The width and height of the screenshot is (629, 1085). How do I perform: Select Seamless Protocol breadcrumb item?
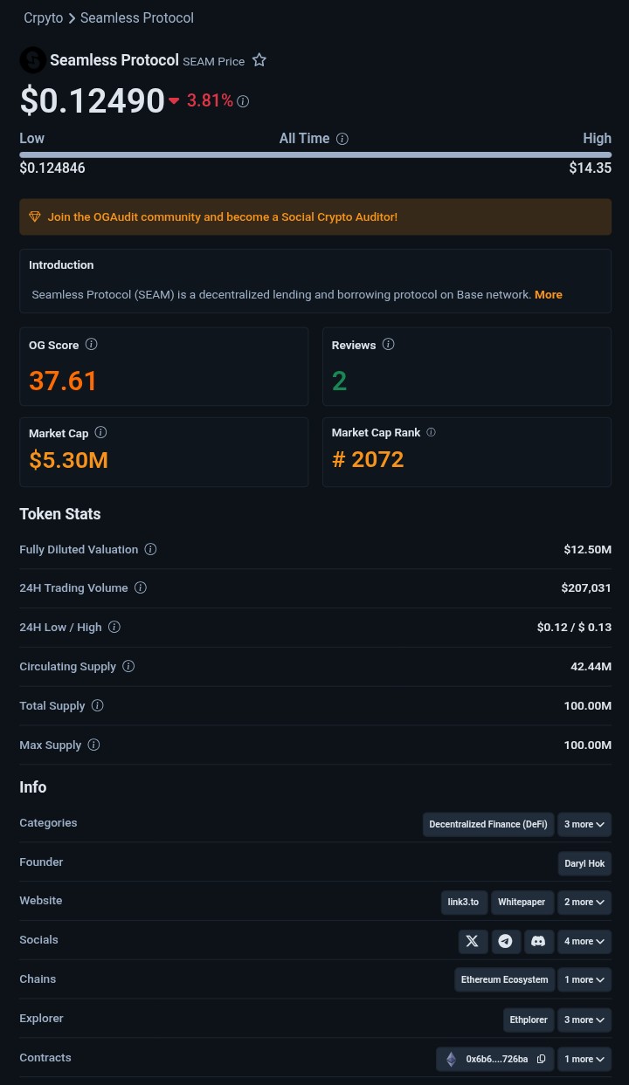(x=137, y=18)
